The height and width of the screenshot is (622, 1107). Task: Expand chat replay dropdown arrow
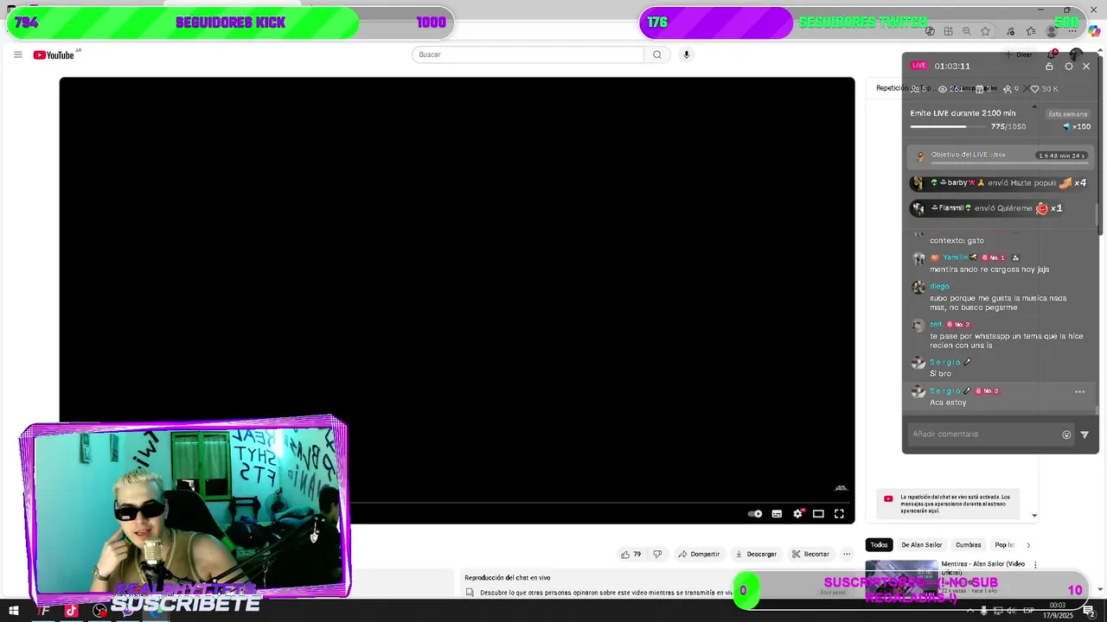[1034, 516]
